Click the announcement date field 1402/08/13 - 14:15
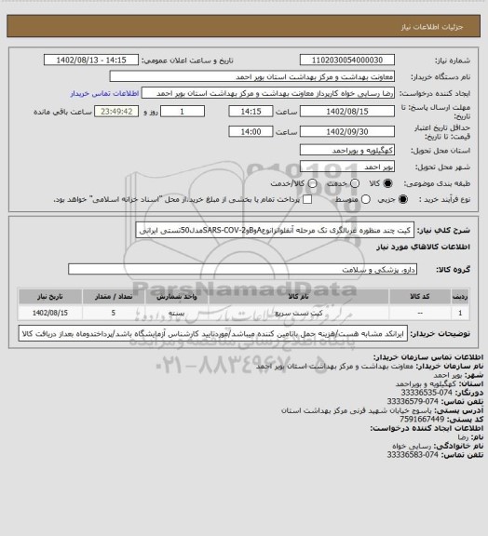 pyautogui.click(x=91, y=60)
